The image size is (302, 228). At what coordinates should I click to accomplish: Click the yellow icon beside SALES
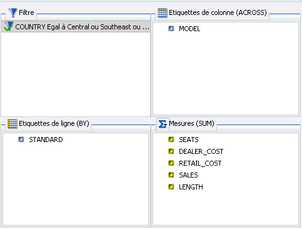click(x=171, y=175)
